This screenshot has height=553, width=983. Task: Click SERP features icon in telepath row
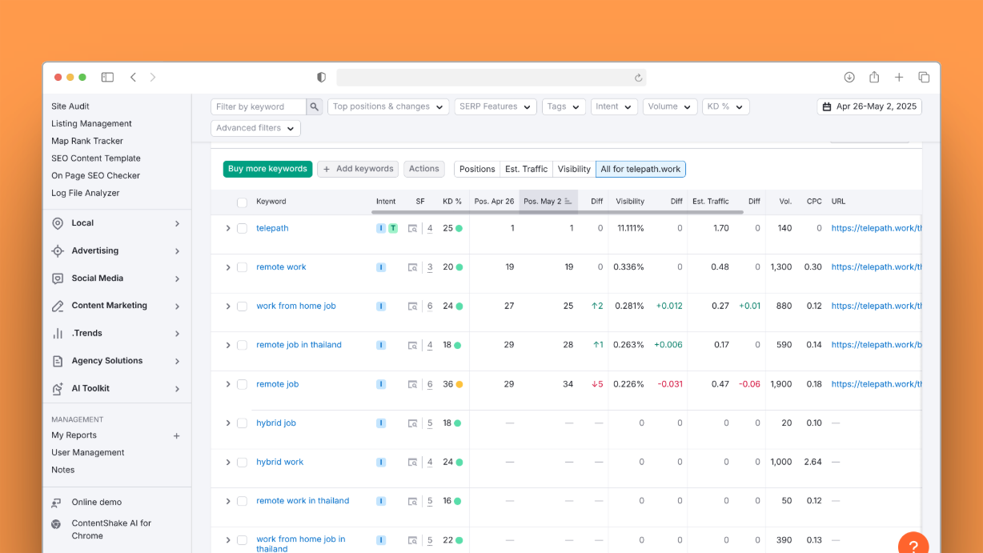pos(412,228)
